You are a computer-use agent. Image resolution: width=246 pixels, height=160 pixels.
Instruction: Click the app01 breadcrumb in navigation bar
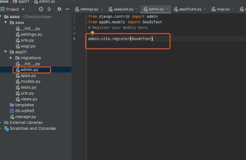[x=24, y=2]
